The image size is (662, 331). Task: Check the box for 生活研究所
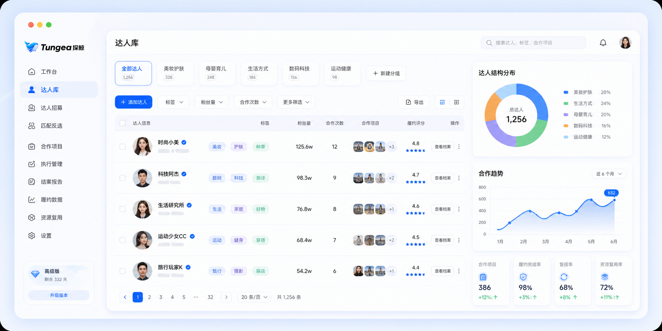122,209
